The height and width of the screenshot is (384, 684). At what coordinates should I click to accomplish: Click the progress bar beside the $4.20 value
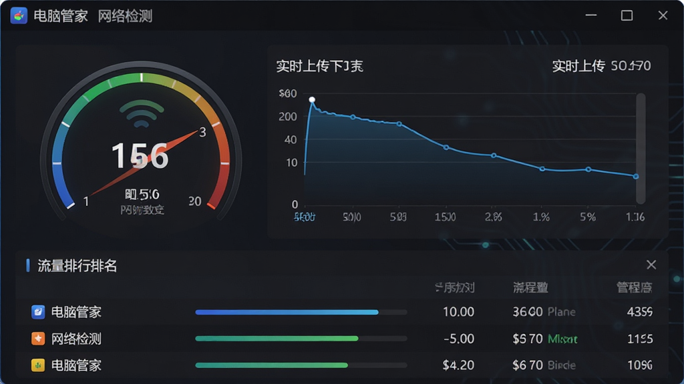click(301, 365)
